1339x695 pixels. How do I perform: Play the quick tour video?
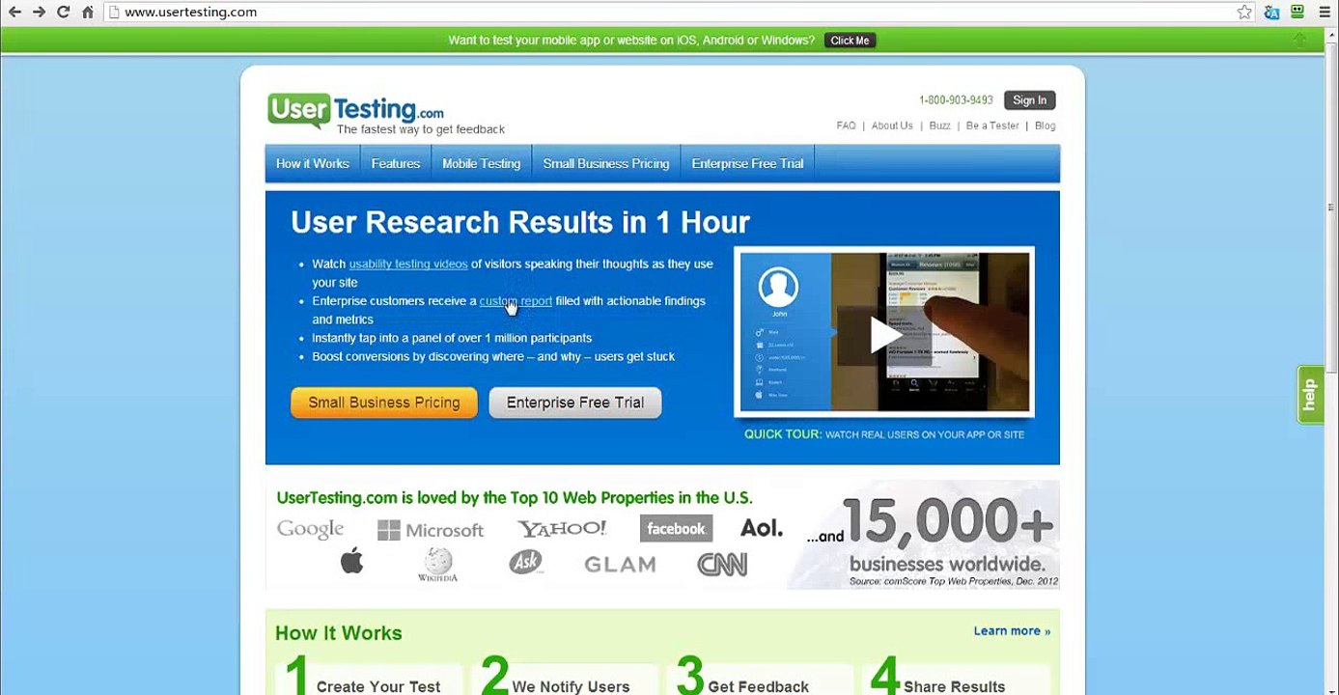pyautogui.click(x=884, y=334)
